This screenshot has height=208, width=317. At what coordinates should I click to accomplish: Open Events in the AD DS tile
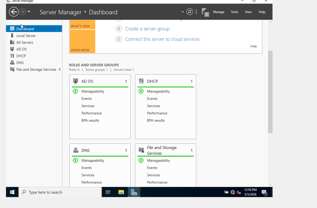pos(87,99)
